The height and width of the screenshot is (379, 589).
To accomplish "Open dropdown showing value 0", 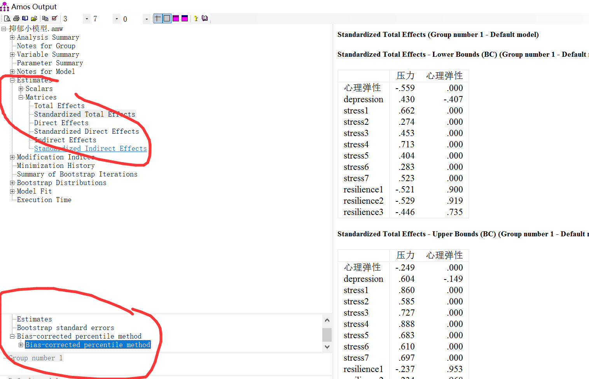I will (x=147, y=19).
